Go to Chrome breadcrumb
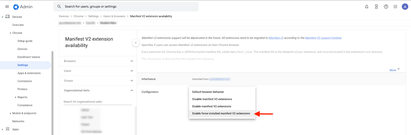411x135 pixels. pos(78,16)
